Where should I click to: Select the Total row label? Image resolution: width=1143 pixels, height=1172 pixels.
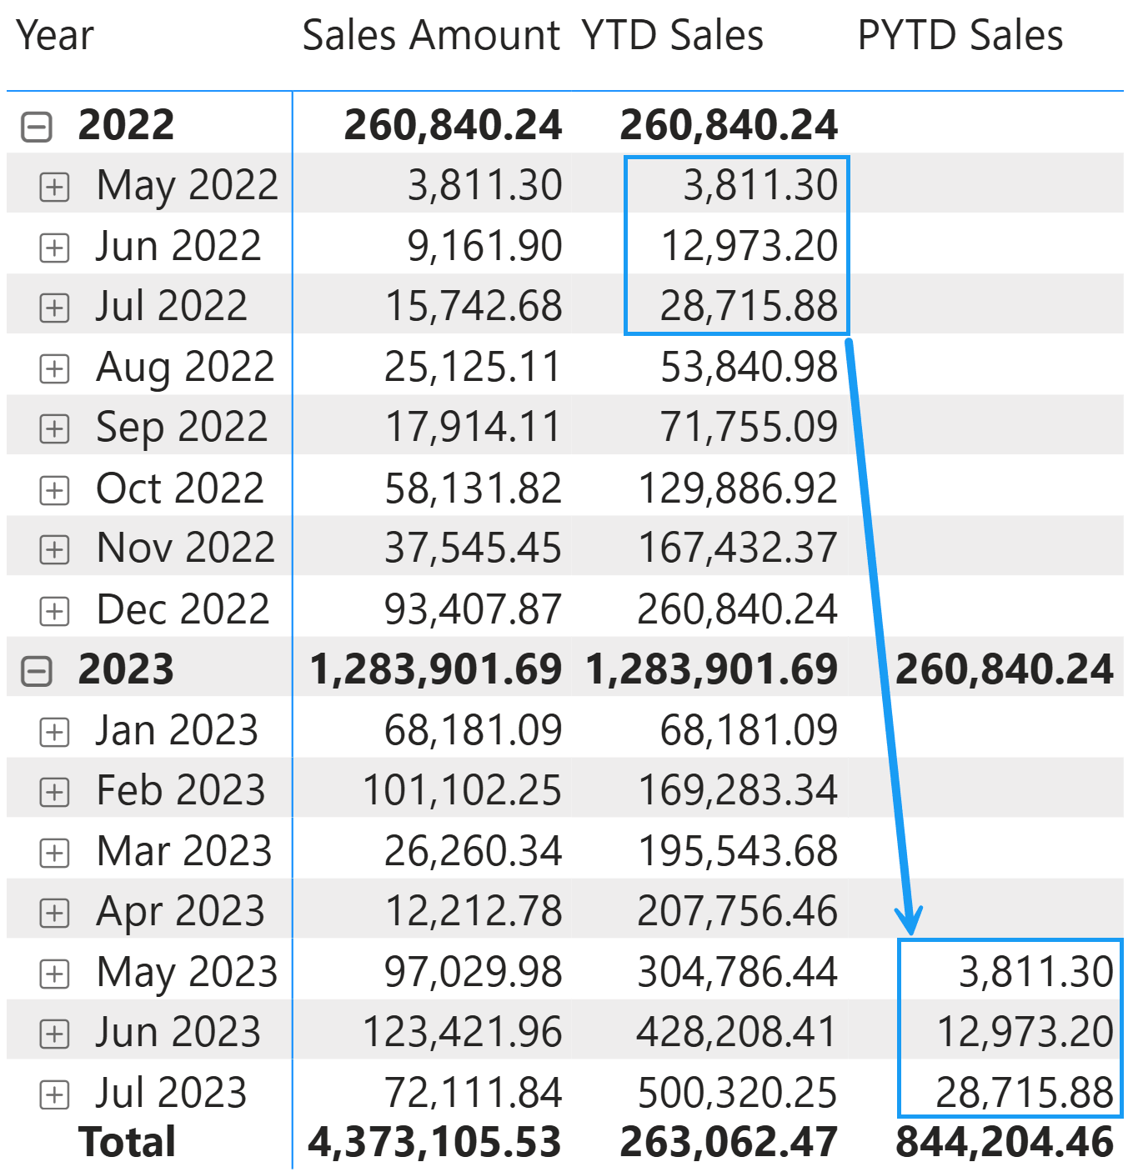(x=127, y=1142)
